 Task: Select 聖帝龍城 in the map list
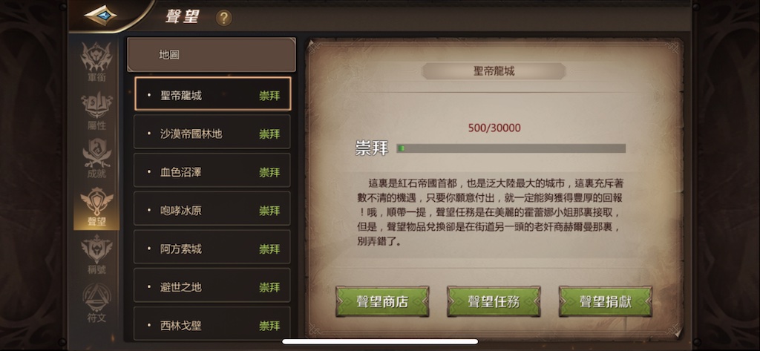tap(212, 94)
